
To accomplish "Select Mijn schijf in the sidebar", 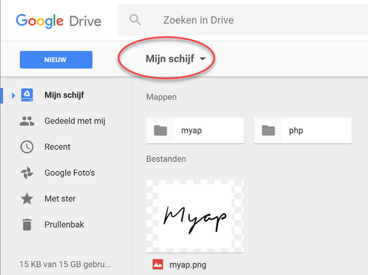I will pyautogui.click(x=65, y=95).
